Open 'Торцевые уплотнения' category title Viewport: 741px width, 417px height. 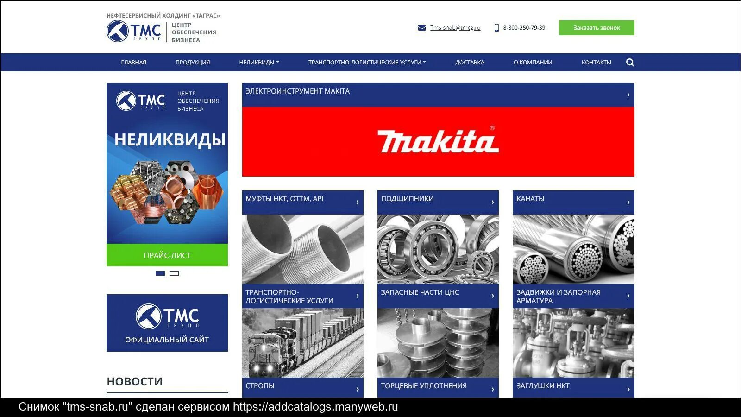click(424, 386)
